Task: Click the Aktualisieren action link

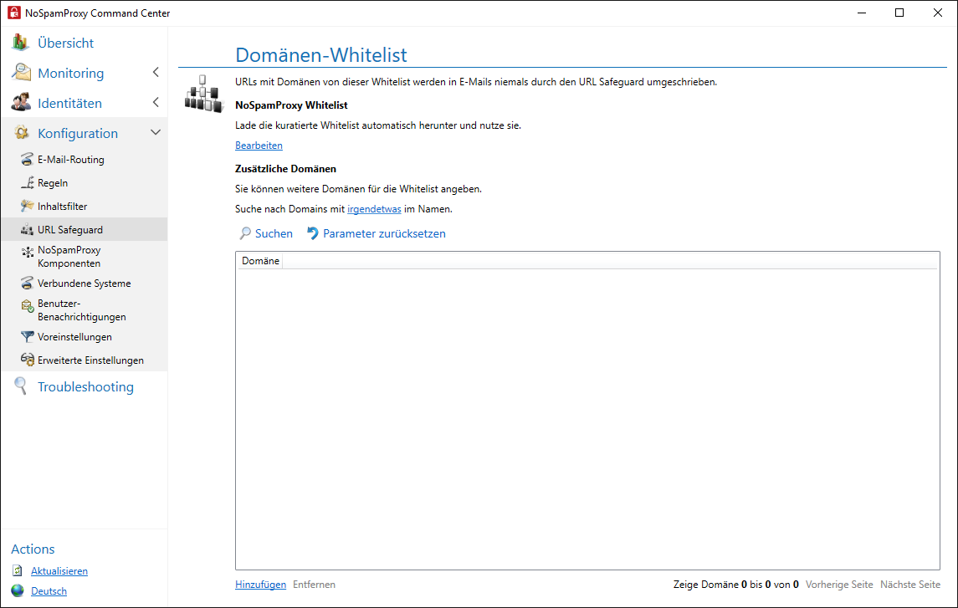Action: [59, 570]
